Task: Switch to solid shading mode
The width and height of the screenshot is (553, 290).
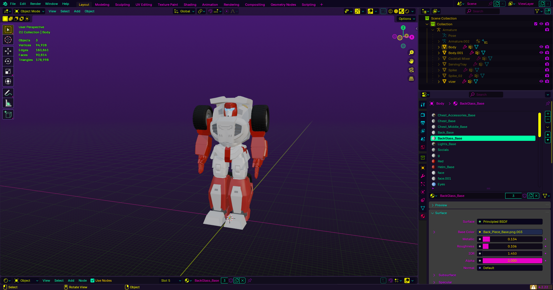Action: 396,11
